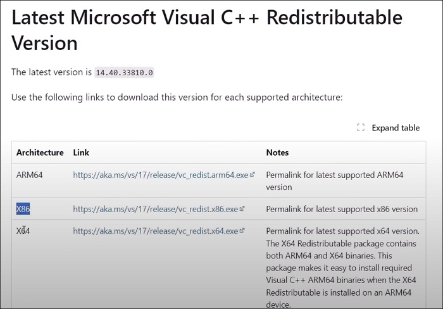The height and width of the screenshot is (309, 443).
Task: Click the Notes column header
Action: point(277,153)
